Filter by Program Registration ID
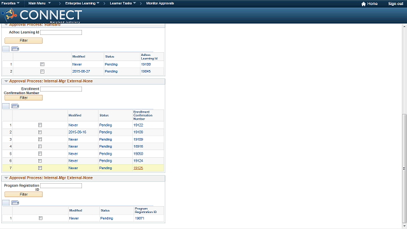The width and height of the screenshot is (407, 229). click(24, 194)
